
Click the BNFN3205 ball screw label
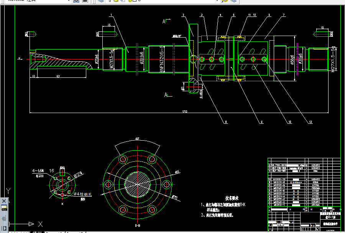(162, 59)
